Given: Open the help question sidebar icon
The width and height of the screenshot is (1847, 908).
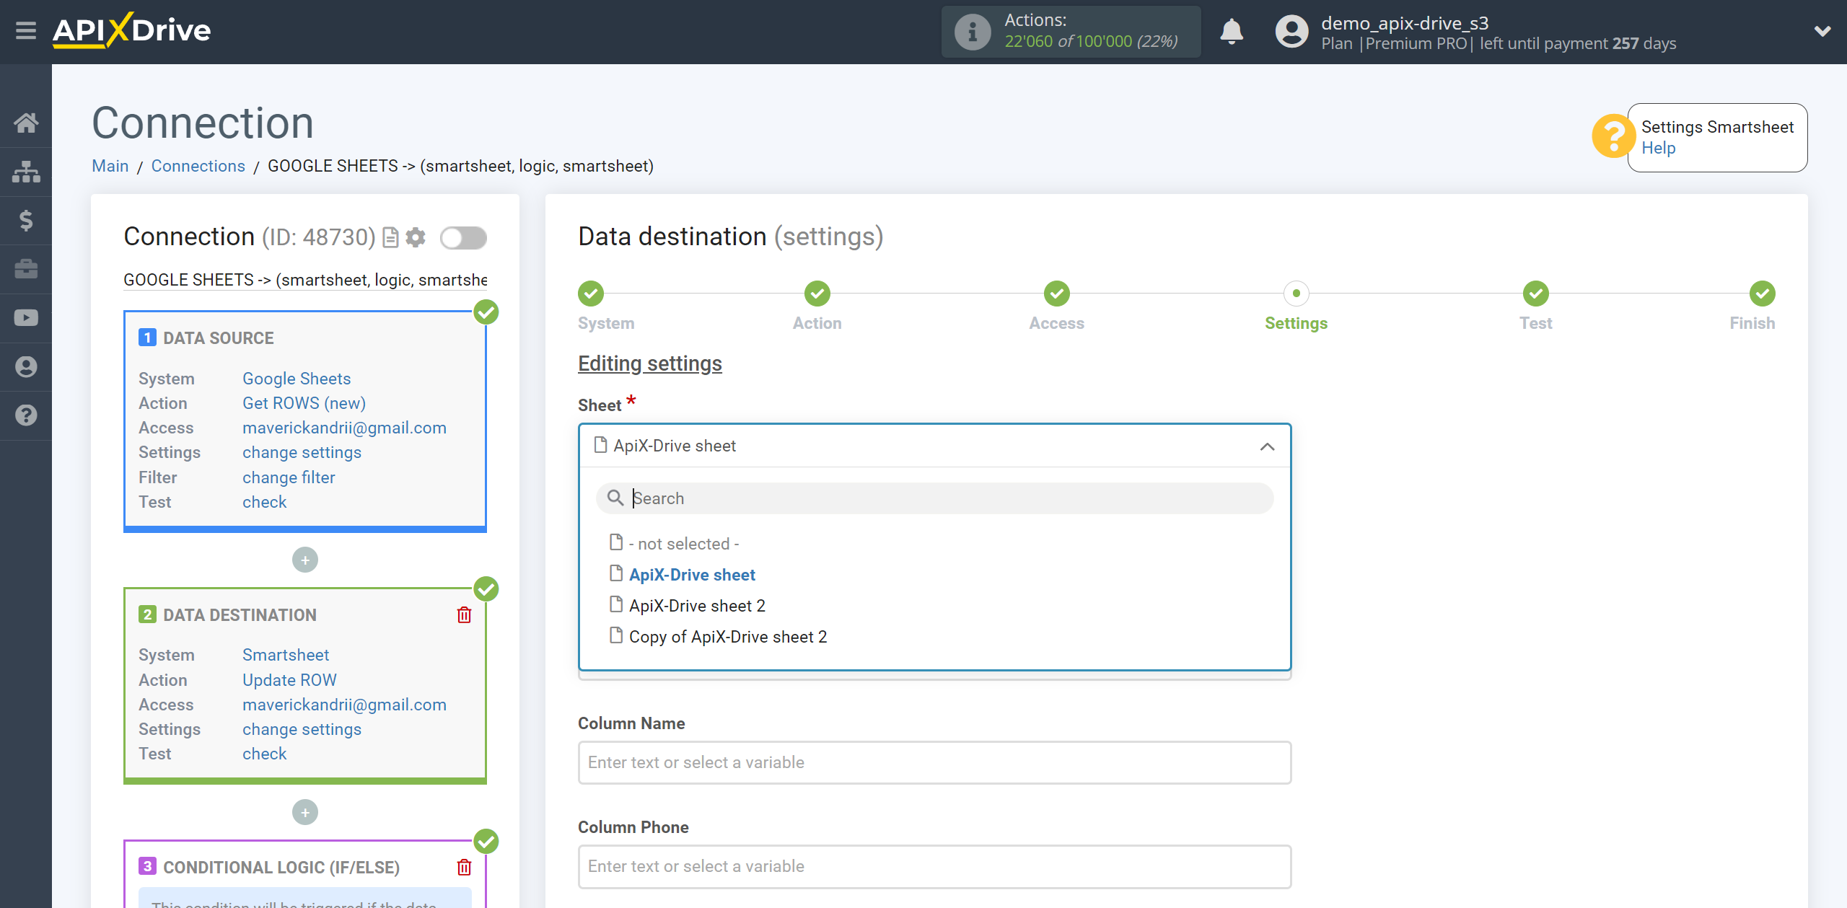Looking at the screenshot, I should point(26,415).
